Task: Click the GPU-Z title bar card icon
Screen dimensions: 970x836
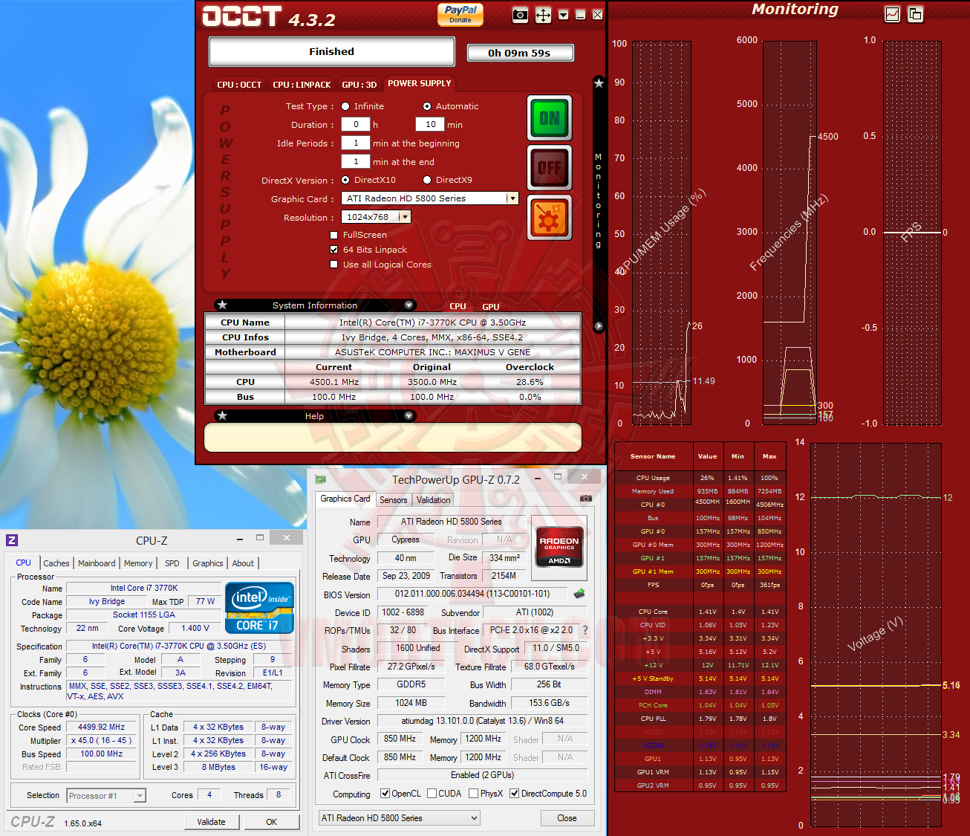Action: pos(321,480)
